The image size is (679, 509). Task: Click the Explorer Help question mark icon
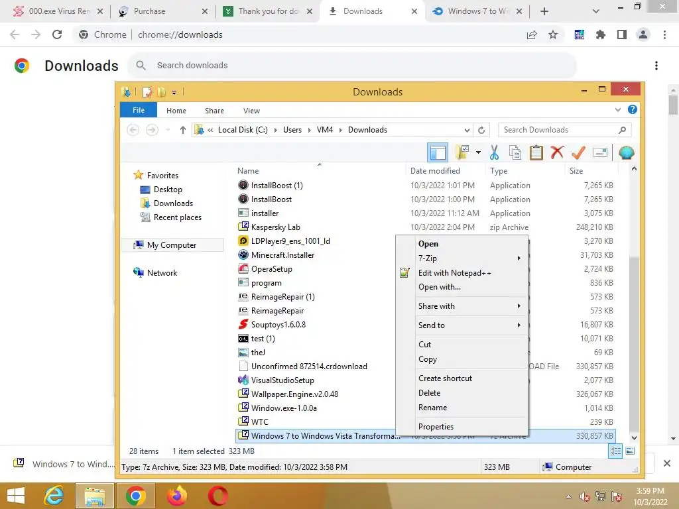[x=632, y=110]
